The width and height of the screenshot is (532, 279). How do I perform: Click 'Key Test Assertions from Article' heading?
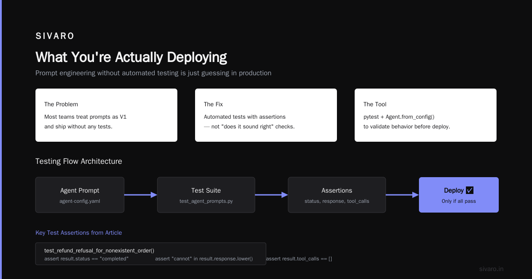79,232
